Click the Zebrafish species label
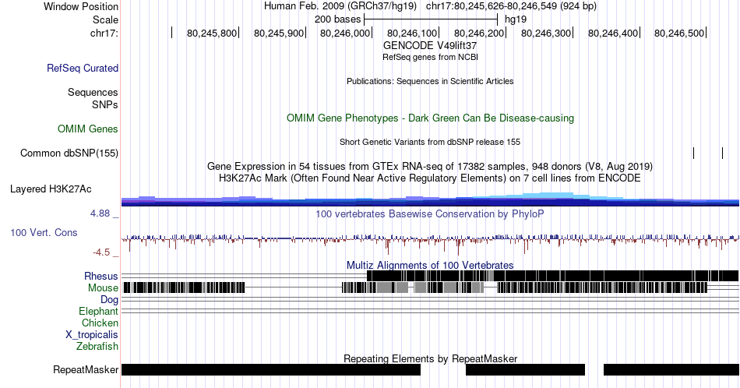The height and width of the screenshot is (388, 740). [x=97, y=346]
